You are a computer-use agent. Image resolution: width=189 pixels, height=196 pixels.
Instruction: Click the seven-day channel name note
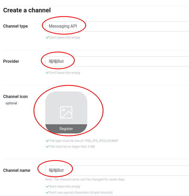coord(85,179)
